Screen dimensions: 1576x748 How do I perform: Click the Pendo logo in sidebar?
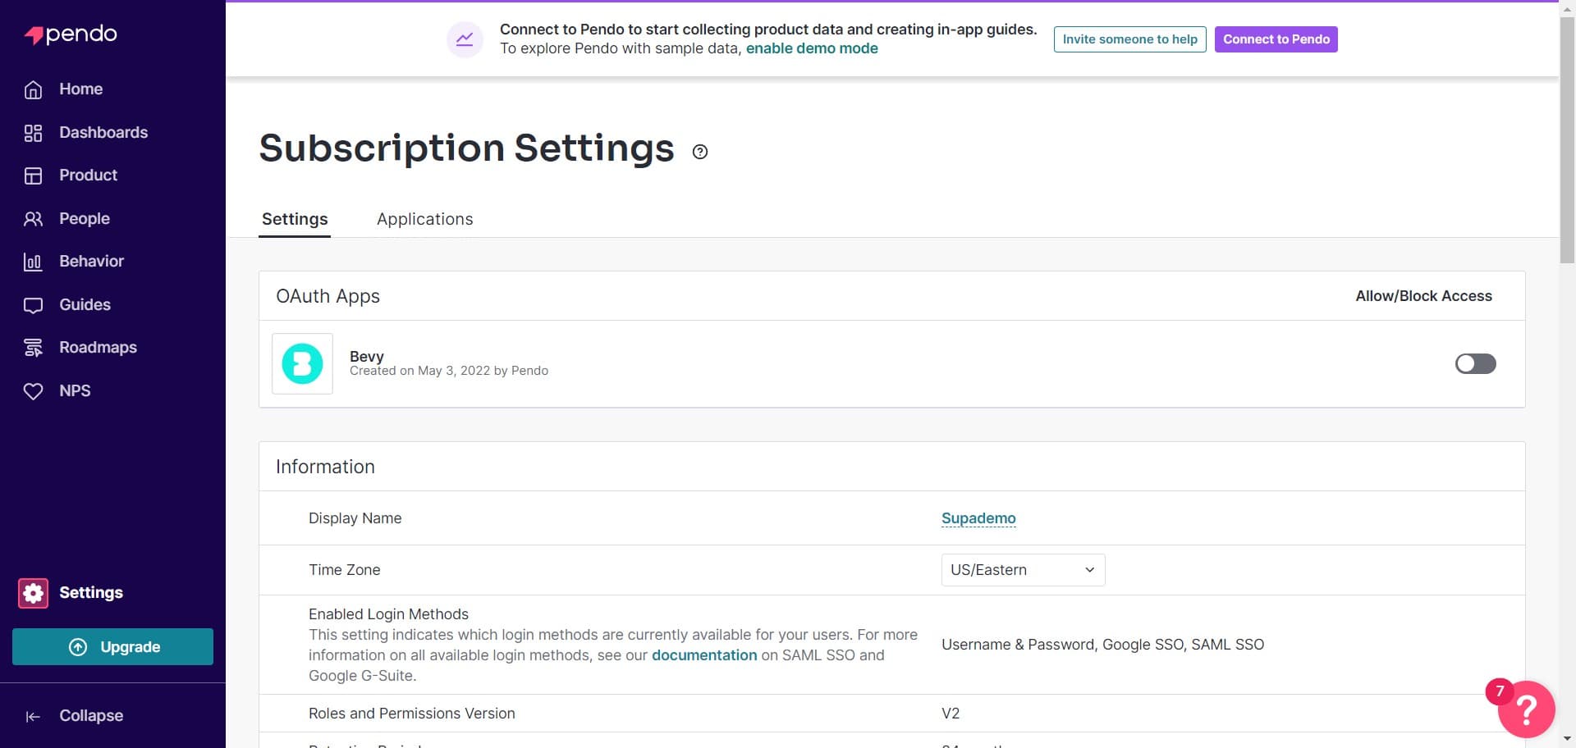71,34
